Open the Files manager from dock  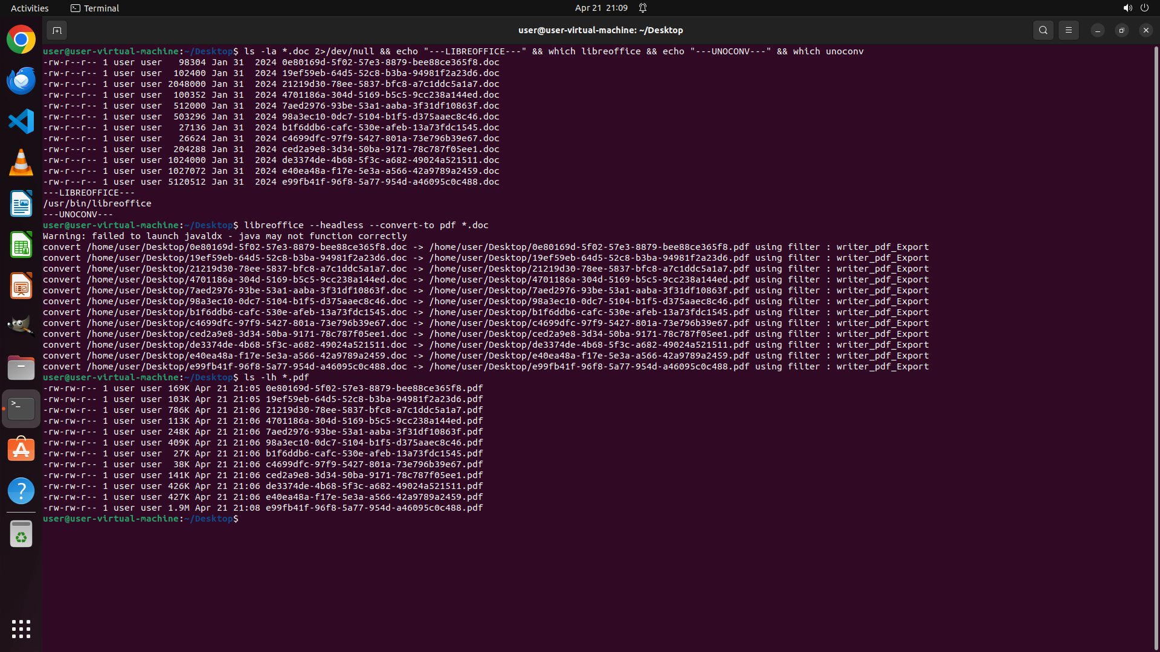[x=21, y=368]
